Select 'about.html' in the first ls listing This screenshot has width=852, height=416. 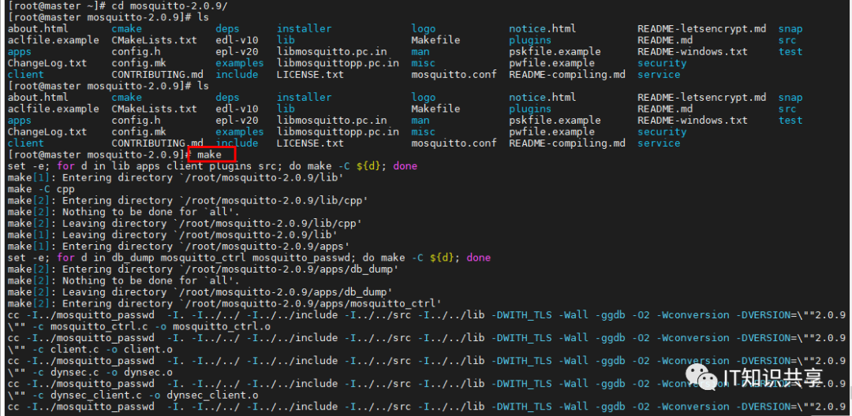pos(38,28)
